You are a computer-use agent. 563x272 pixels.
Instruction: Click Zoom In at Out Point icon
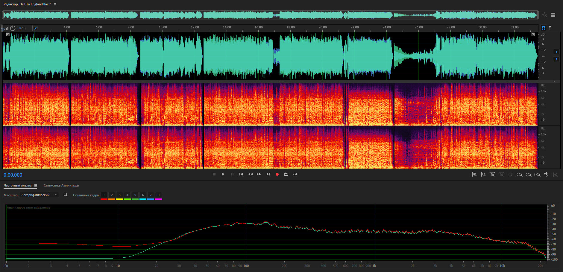529,175
